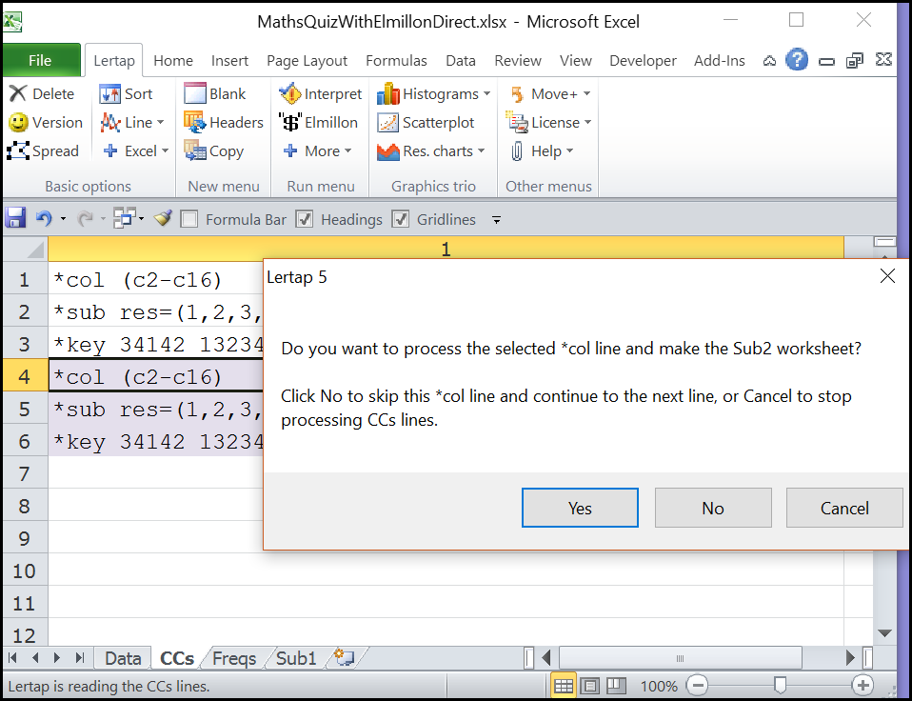Click the Delete icon in Basic options
Viewport: 912px width, 701px height.
click(18, 93)
